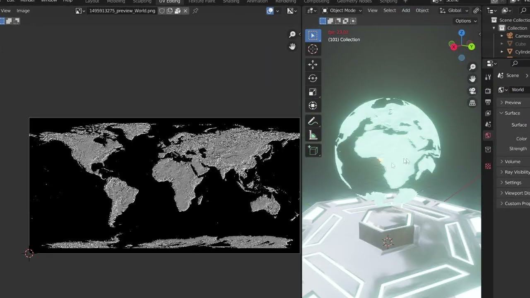Collapse Surface panel
530x298 pixels.
(x=512, y=113)
